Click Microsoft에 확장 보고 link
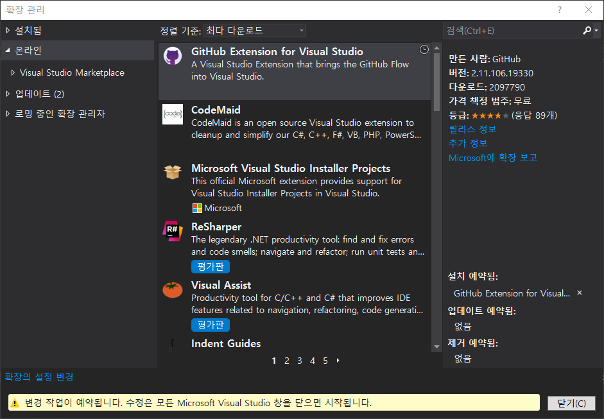604x419 pixels. [x=493, y=157]
